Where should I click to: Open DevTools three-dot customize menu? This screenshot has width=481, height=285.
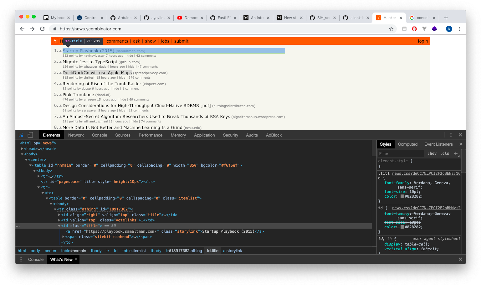[451, 135]
